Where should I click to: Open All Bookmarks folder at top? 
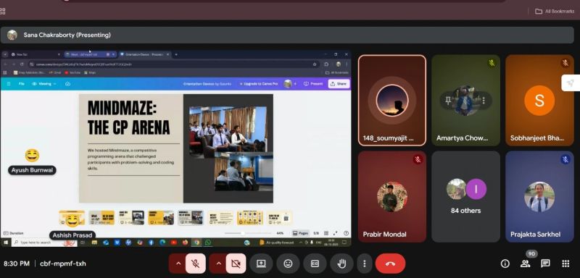[555, 12]
